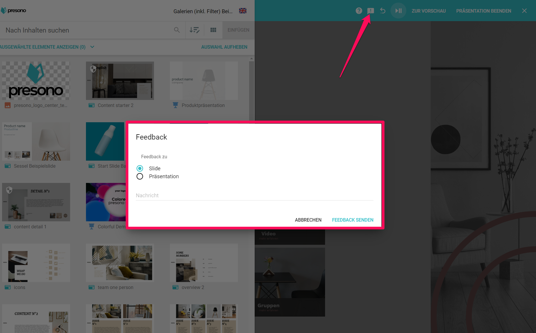Click the Start Slide bottle thumbnail
Screen dimensions: 536x333
(106, 141)
